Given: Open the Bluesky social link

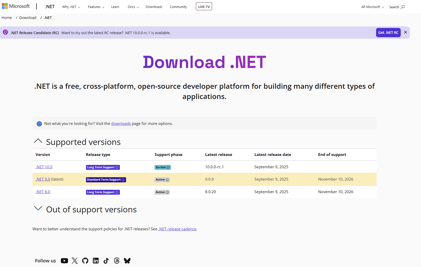Looking at the screenshot, I should pos(127,261).
